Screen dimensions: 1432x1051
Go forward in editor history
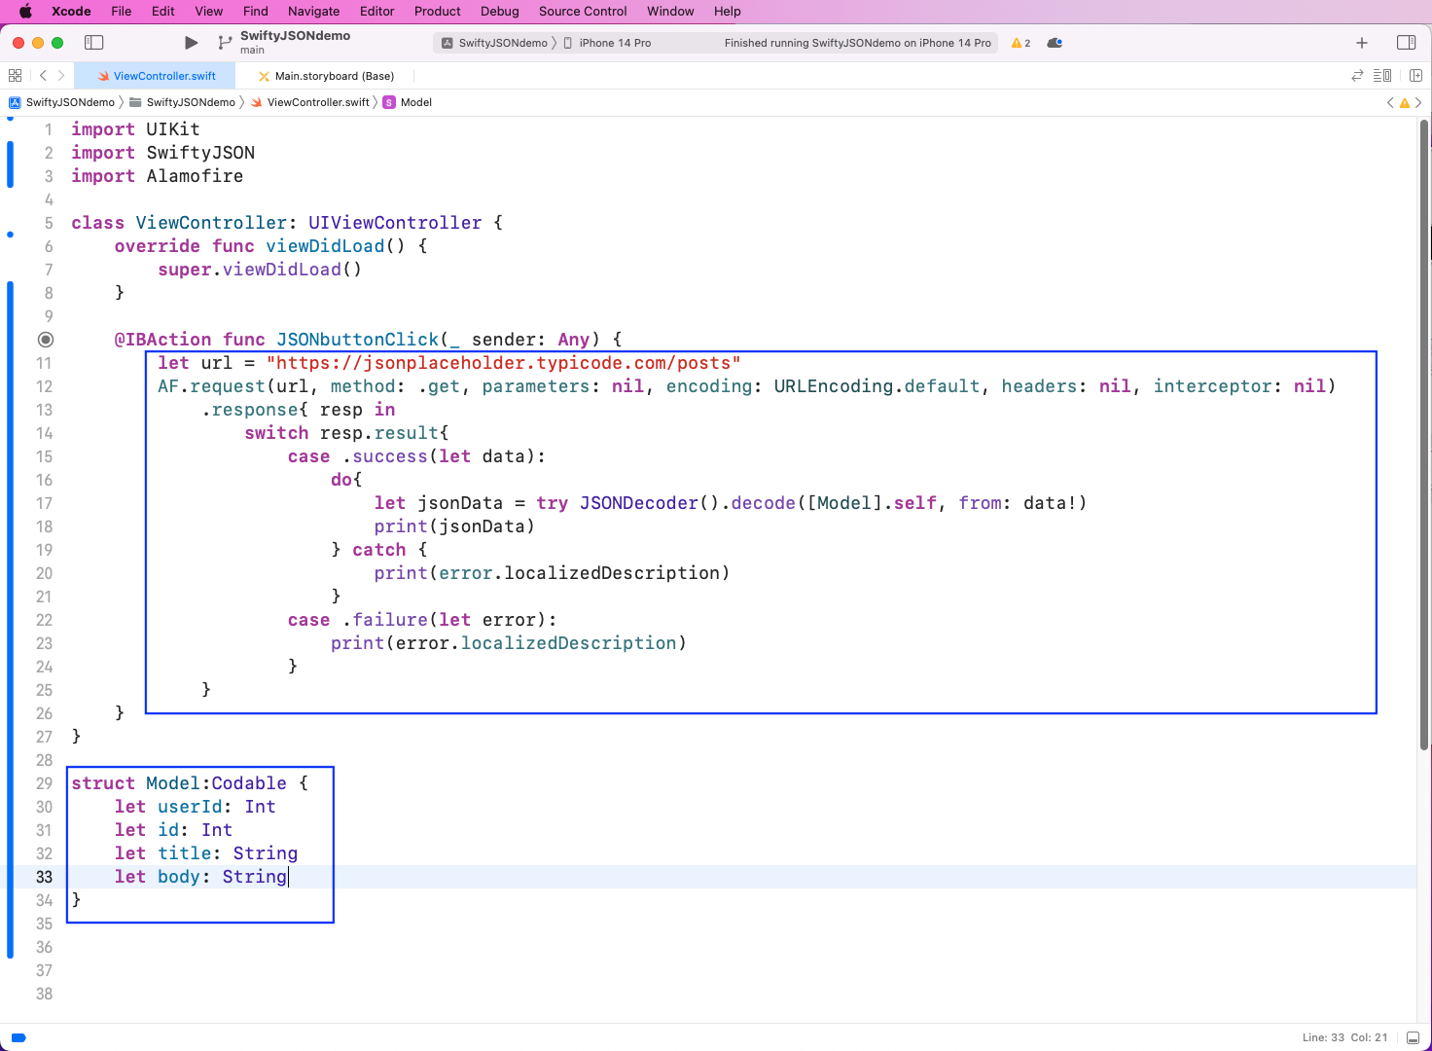61,76
